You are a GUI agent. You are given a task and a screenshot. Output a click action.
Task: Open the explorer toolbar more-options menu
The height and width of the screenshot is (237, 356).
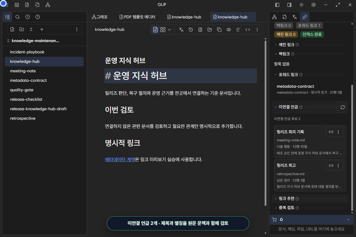77,29
